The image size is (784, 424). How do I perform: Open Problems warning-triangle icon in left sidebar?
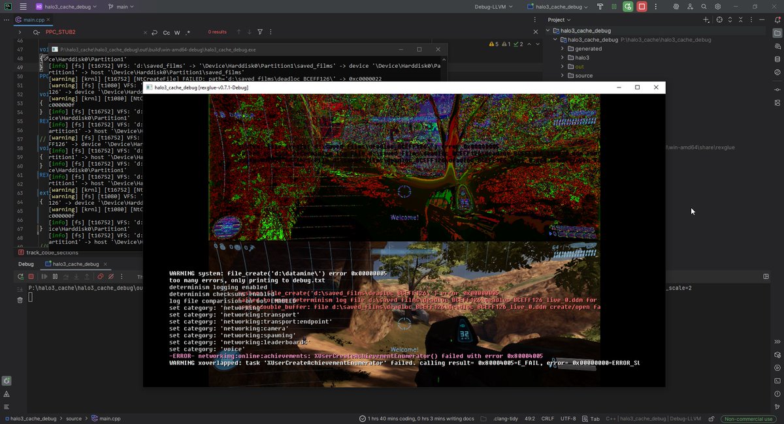point(6,394)
